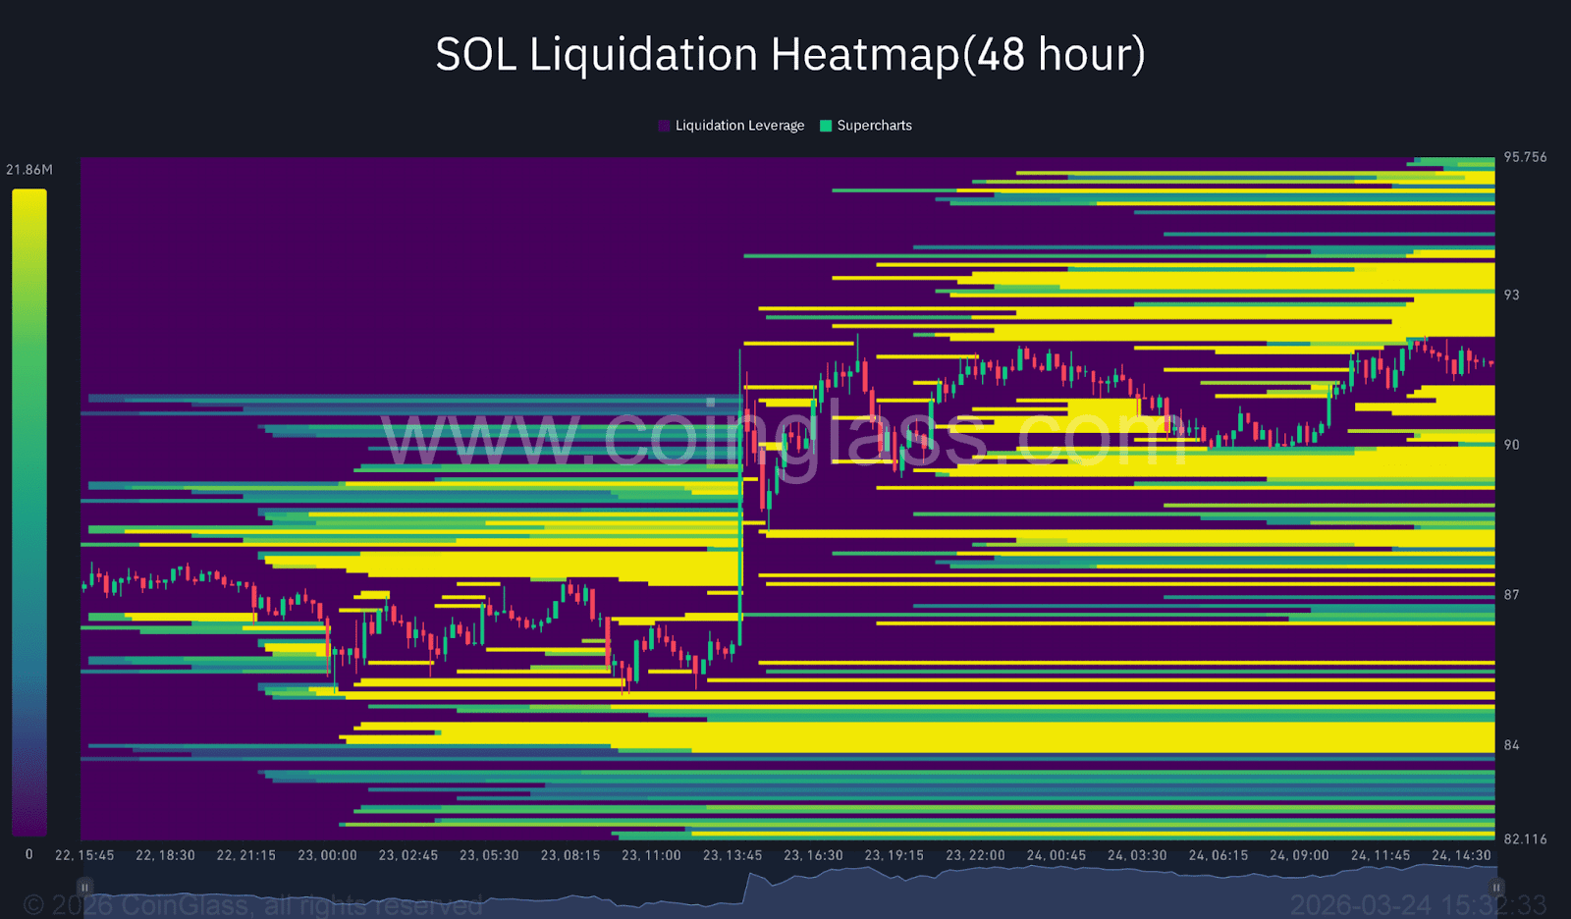Click the purple Liquidation Leverage legend square
Image resolution: width=1571 pixels, height=919 pixels.
(665, 126)
